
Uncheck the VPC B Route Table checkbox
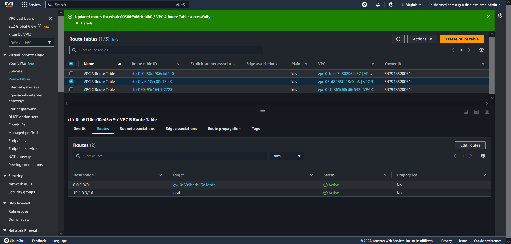click(71, 82)
